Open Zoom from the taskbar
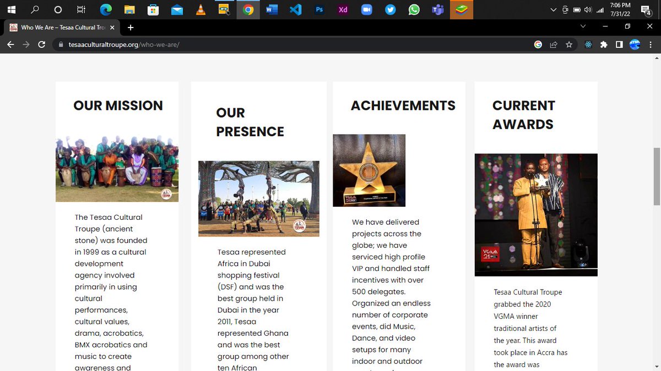 pos(367,9)
